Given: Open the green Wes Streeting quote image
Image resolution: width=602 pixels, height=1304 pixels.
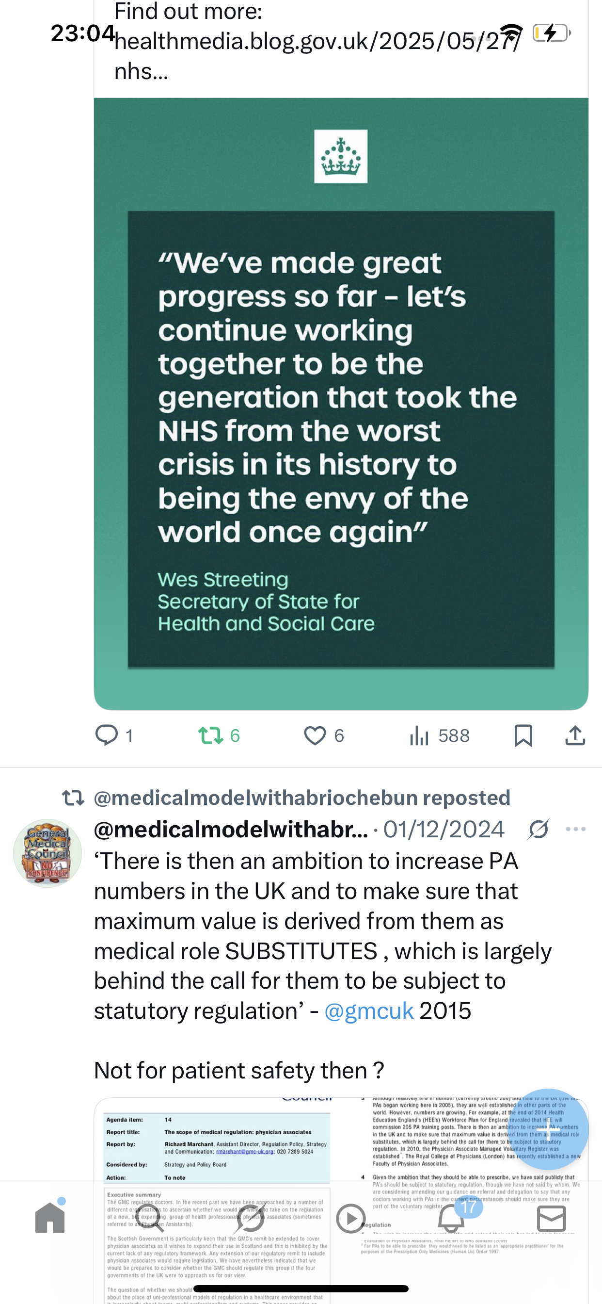Looking at the screenshot, I should click(x=341, y=404).
